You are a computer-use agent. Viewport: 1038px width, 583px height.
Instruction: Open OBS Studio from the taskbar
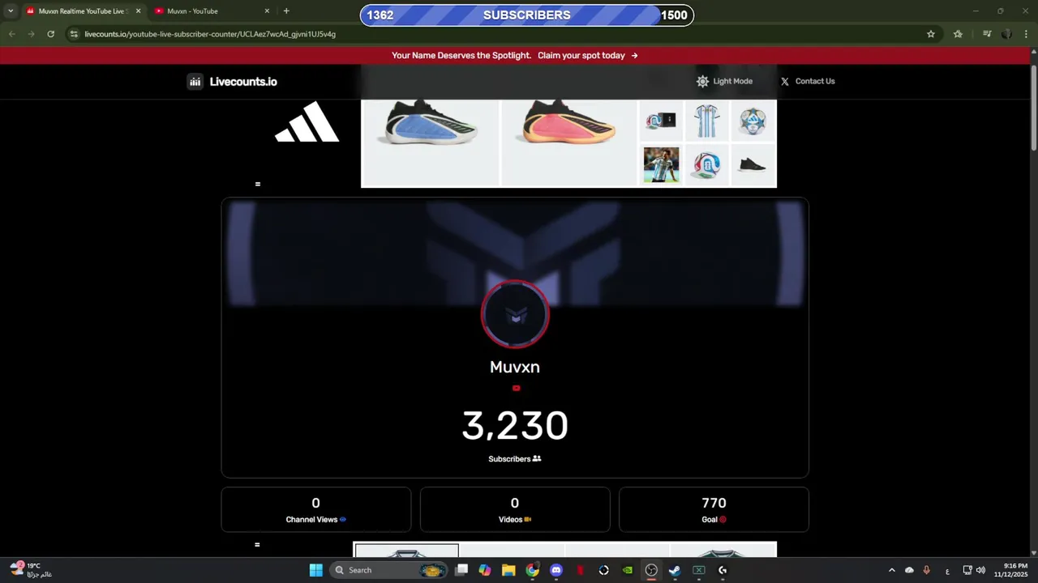point(651,570)
